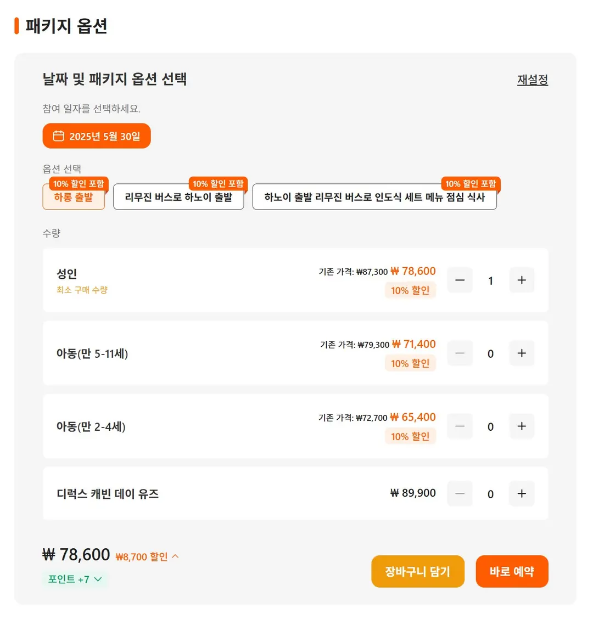593x619 pixels.
Task: Collapse the ₩8,700 할인 discount details
Action: (x=147, y=556)
